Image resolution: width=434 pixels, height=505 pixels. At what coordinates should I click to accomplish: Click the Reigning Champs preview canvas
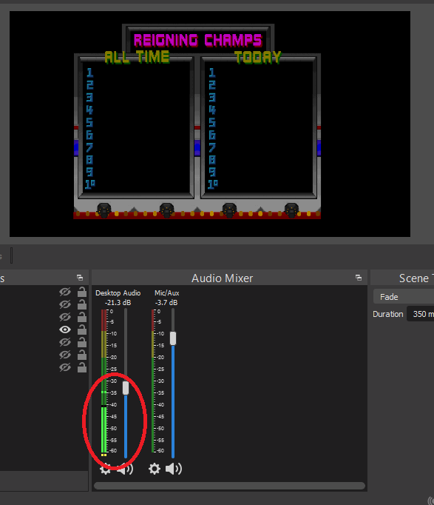coord(210,124)
